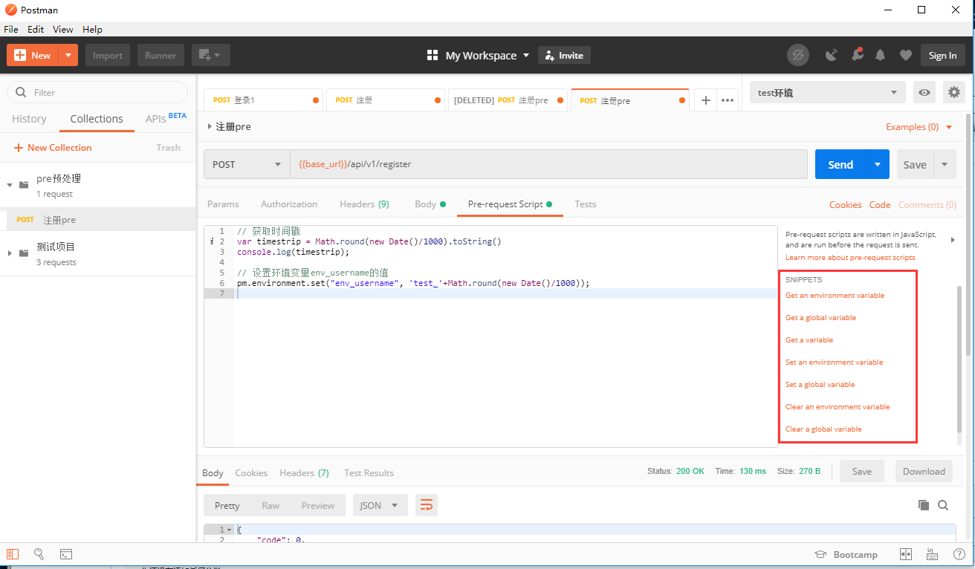Open the New button dropdown arrow

coord(68,55)
